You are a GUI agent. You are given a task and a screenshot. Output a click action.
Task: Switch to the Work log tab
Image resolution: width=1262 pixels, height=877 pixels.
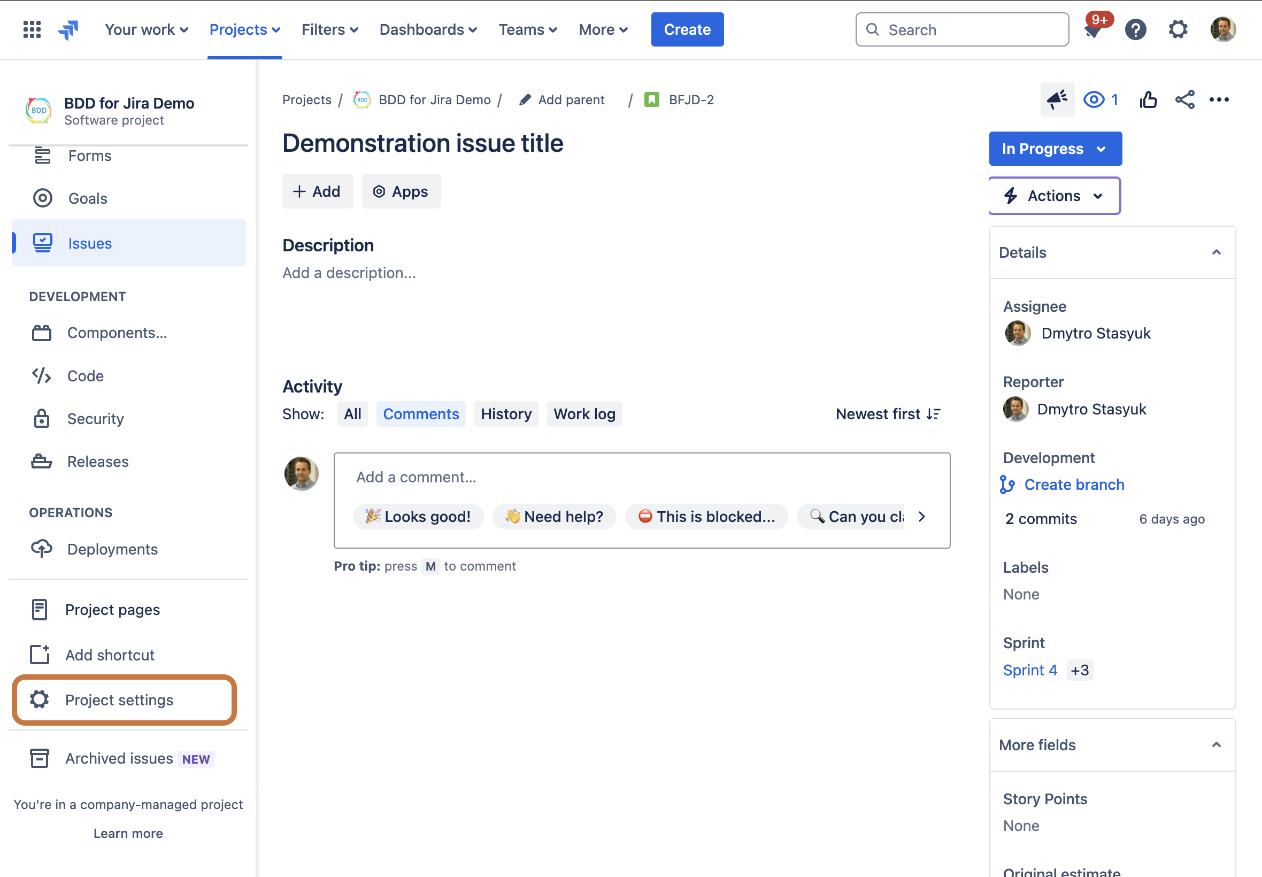point(584,414)
